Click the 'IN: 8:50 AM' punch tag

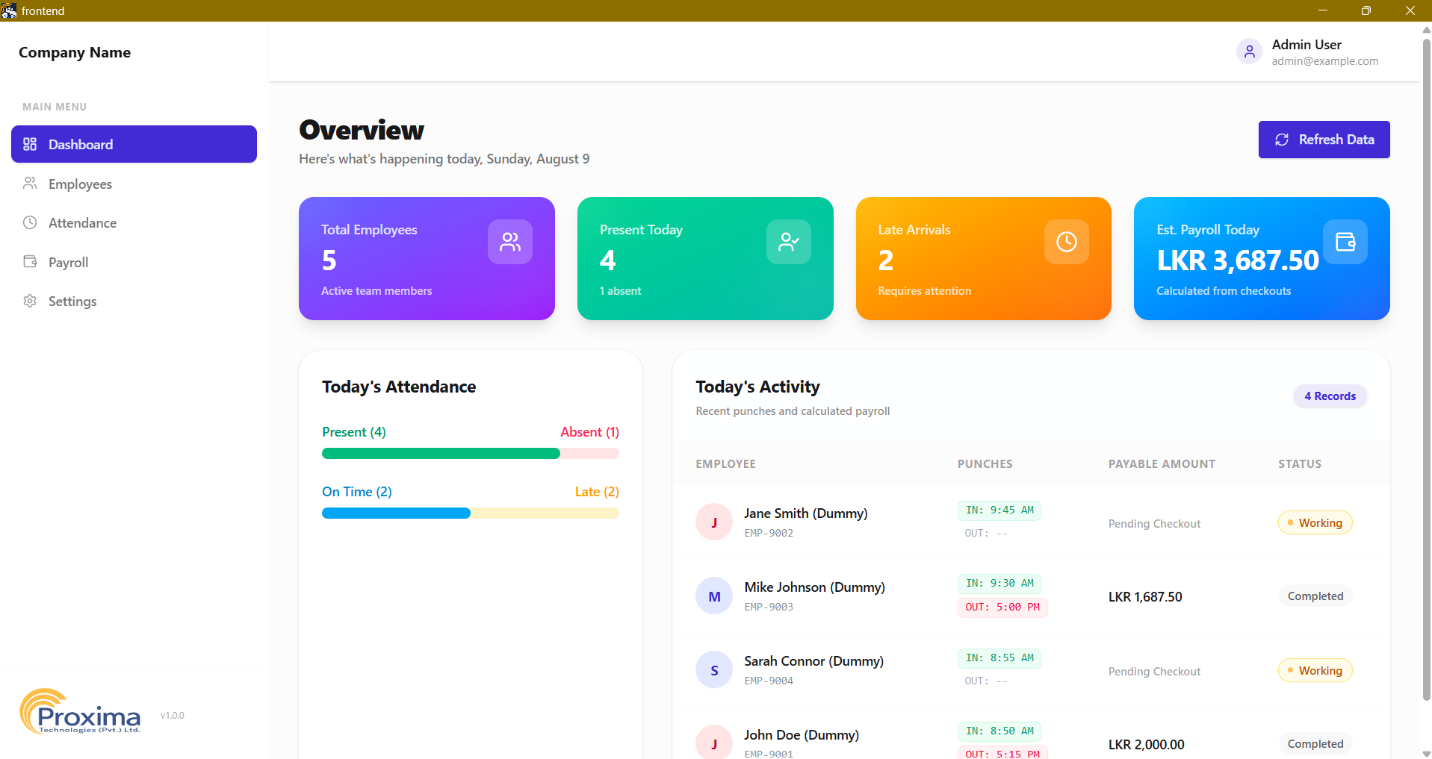tap(999, 731)
